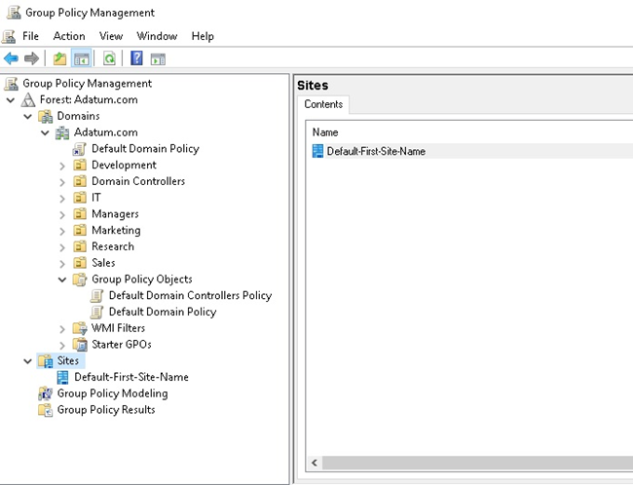The image size is (633, 485).
Task: Click linked Default Domain Policy shortcut icon
Action: [x=79, y=149]
